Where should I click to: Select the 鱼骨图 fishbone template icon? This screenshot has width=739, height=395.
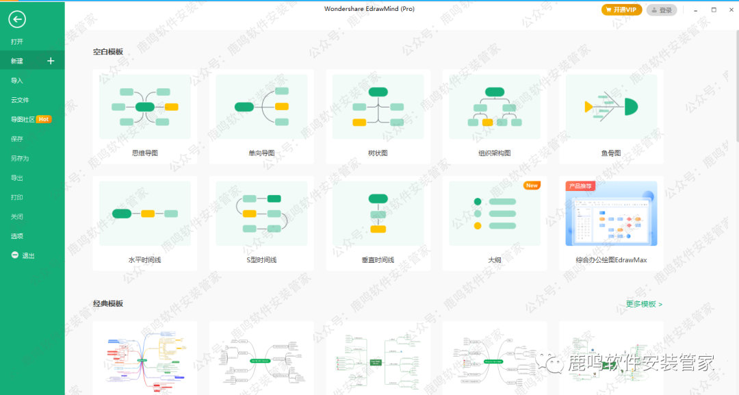pyautogui.click(x=611, y=107)
